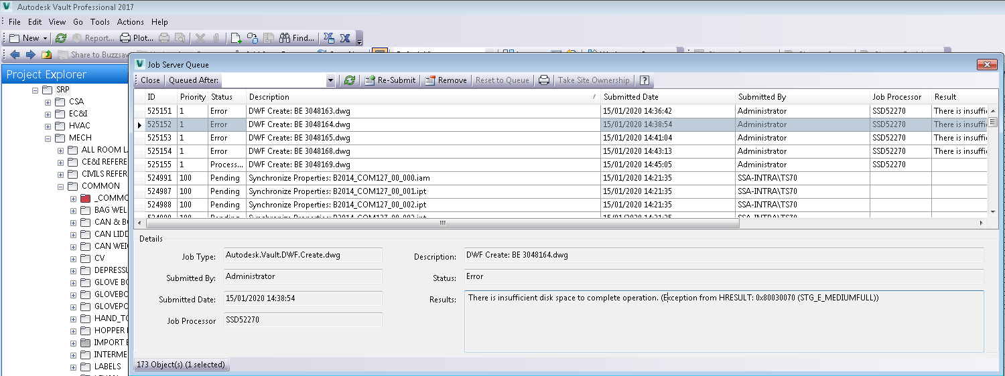Select job row 525151
The image size is (1005, 376).
tap(561, 111)
